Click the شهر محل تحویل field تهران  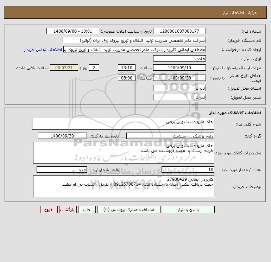[179, 97]
